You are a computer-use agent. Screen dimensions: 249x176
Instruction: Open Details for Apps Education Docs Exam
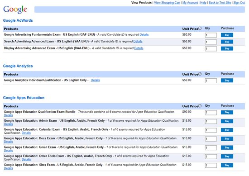[9, 142]
